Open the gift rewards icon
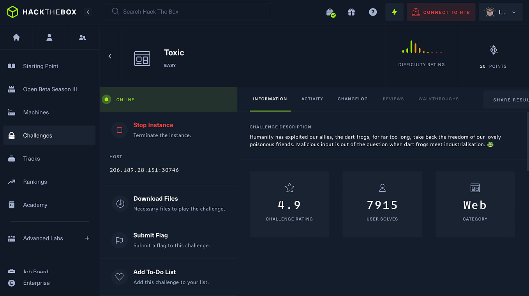529x296 pixels. [351, 12]
